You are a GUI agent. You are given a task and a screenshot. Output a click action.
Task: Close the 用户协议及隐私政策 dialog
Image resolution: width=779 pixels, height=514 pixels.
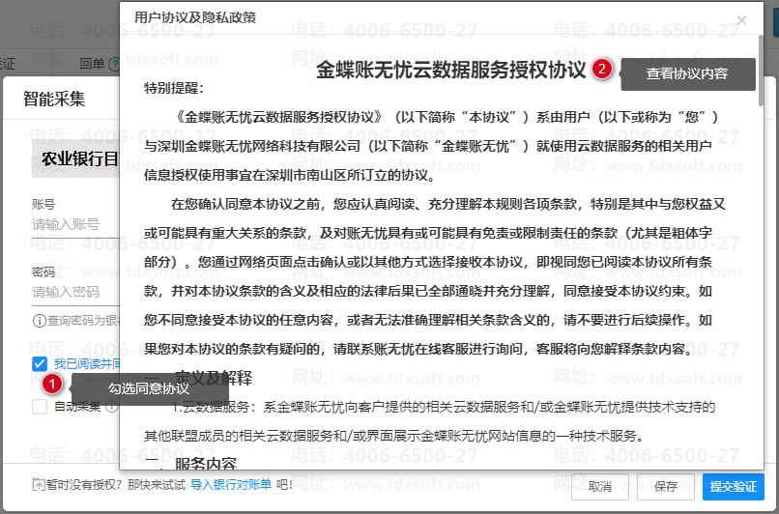pyautogui.click(x=741, y=19)
